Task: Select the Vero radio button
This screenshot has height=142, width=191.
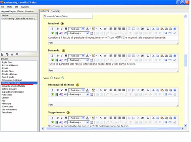Action: [x=52, y=78]
